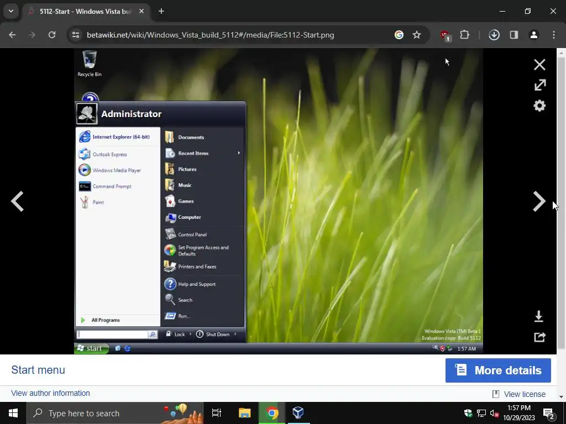Go forward in browser history

(32, 35)
